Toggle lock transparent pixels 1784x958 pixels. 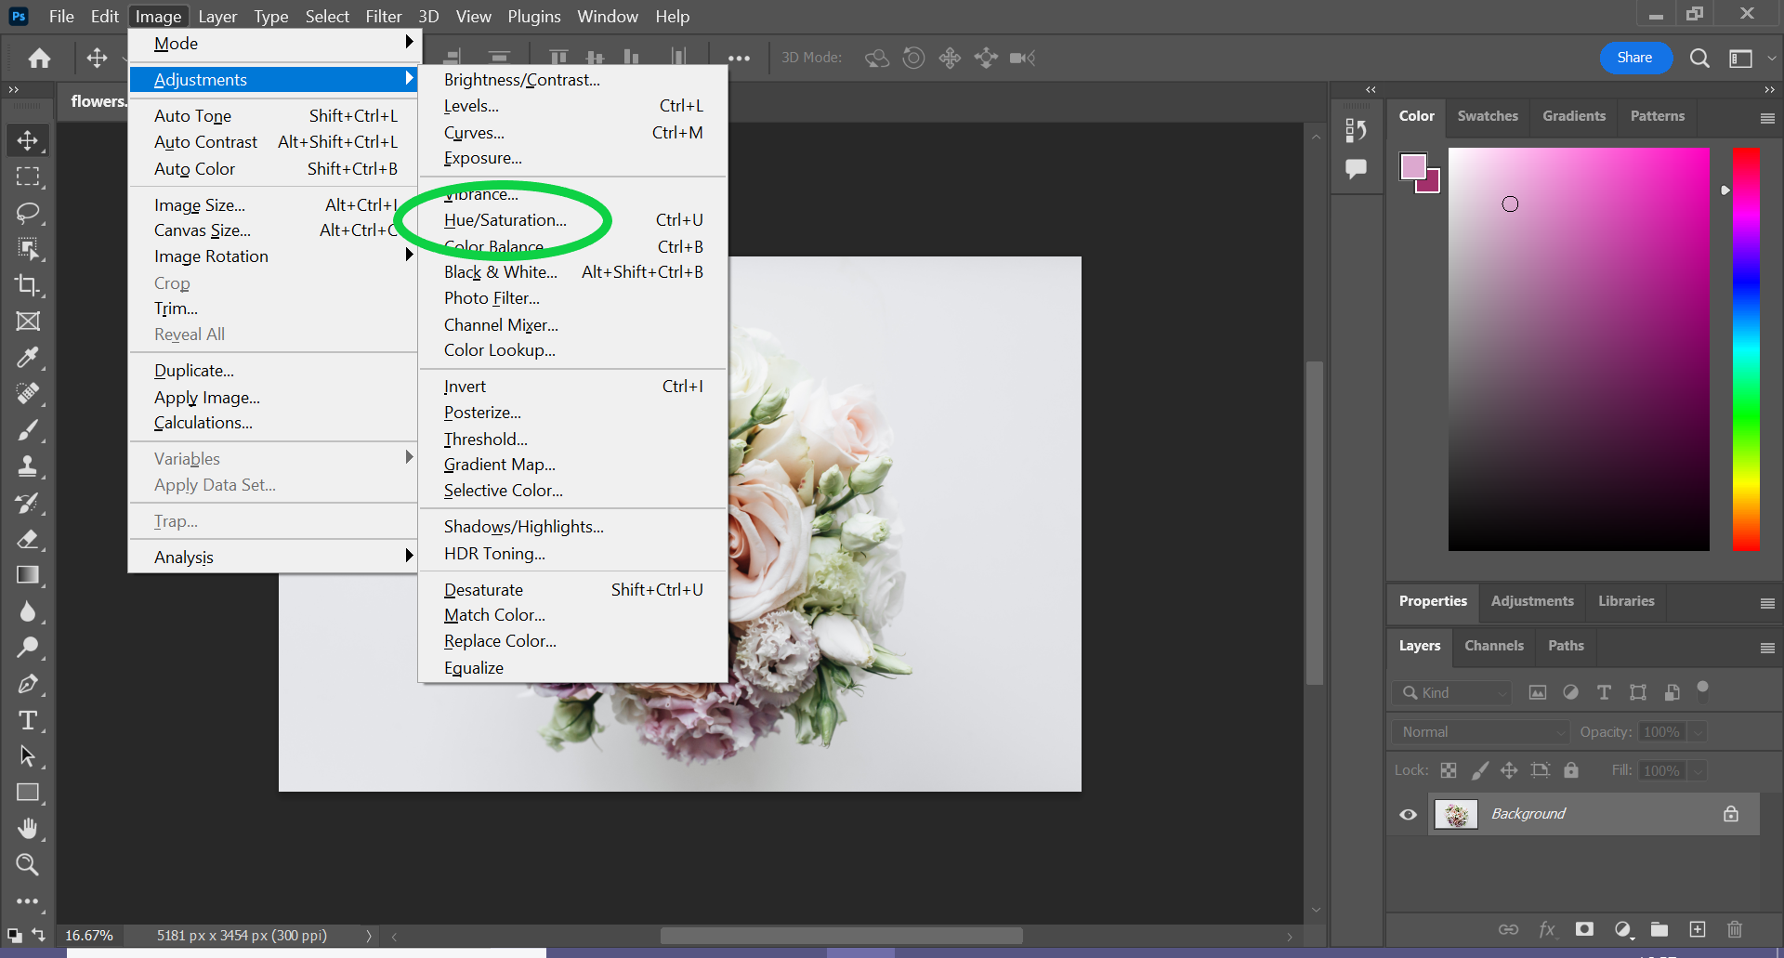(1449, 770)
